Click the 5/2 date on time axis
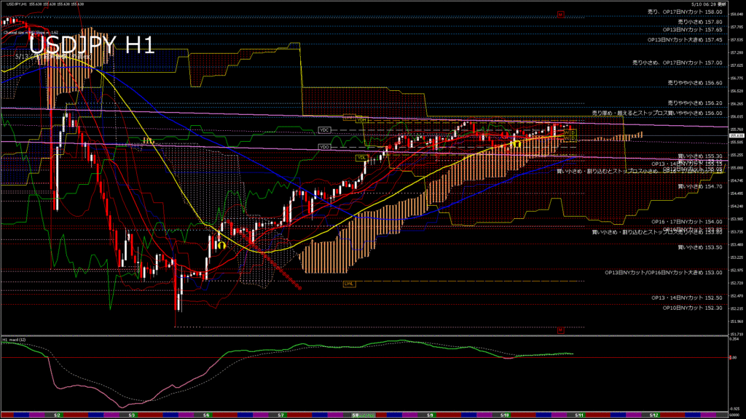746x419 pixels. [x=57, y=415]
